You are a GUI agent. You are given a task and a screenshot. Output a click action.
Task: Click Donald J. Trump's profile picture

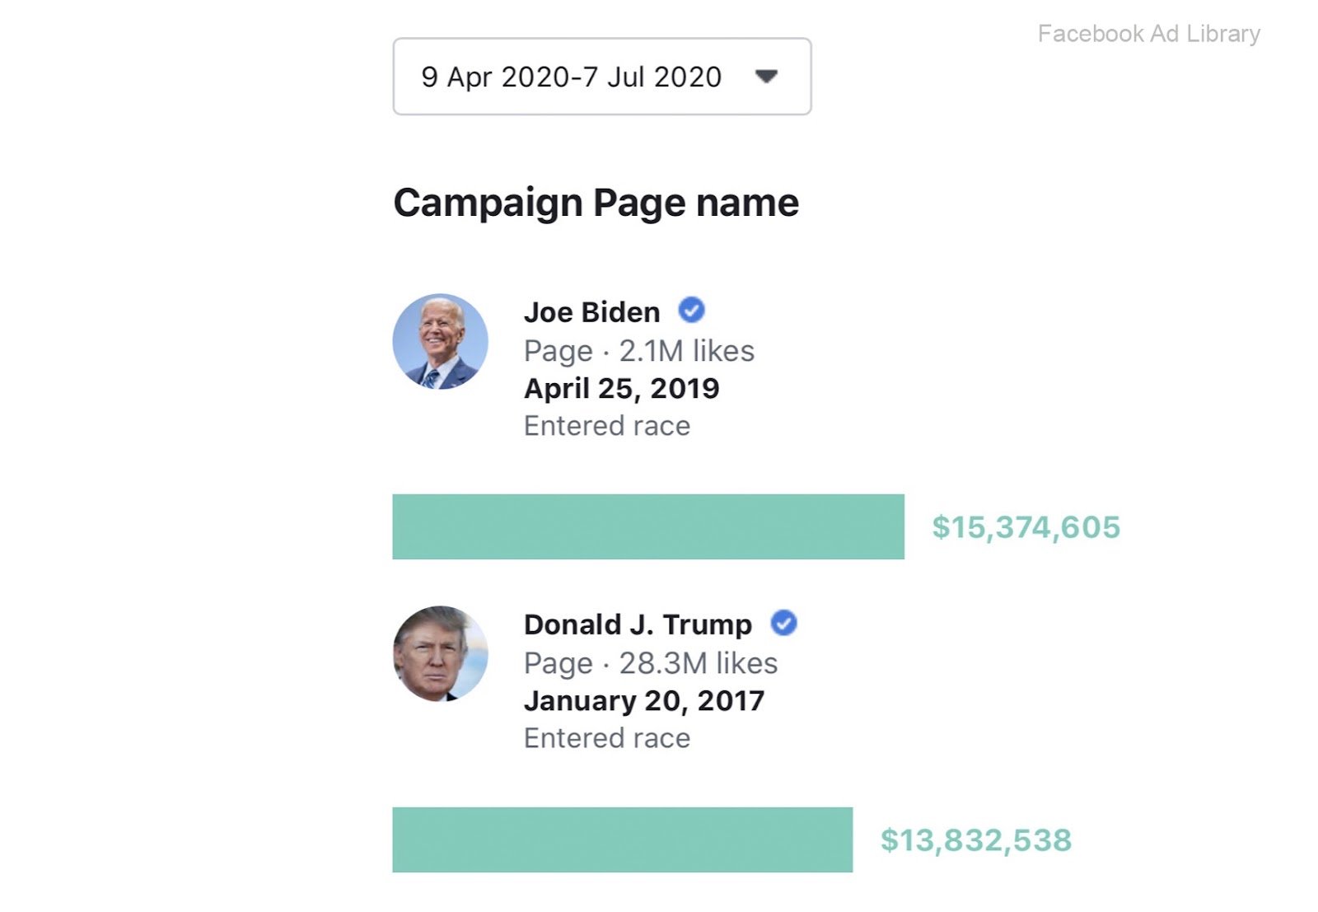tap(440, 654)
